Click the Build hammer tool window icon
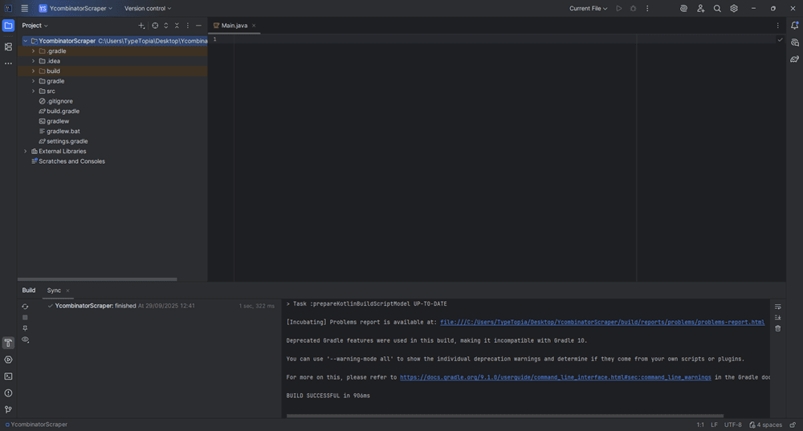 8,343
